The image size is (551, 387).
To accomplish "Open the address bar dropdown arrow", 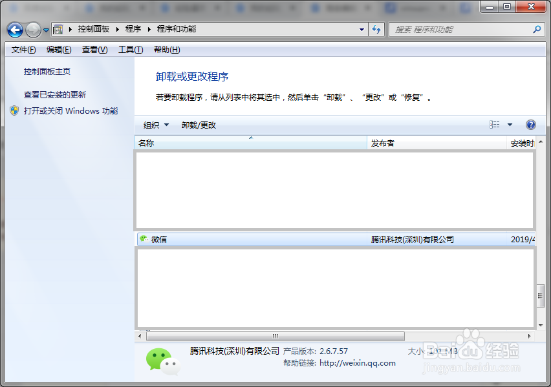I will (x=362, y=29).
